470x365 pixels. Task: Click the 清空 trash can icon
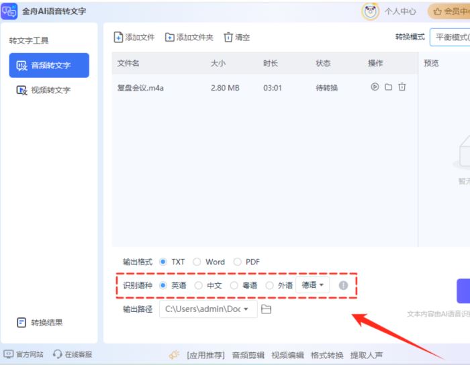tap(228, 37)
